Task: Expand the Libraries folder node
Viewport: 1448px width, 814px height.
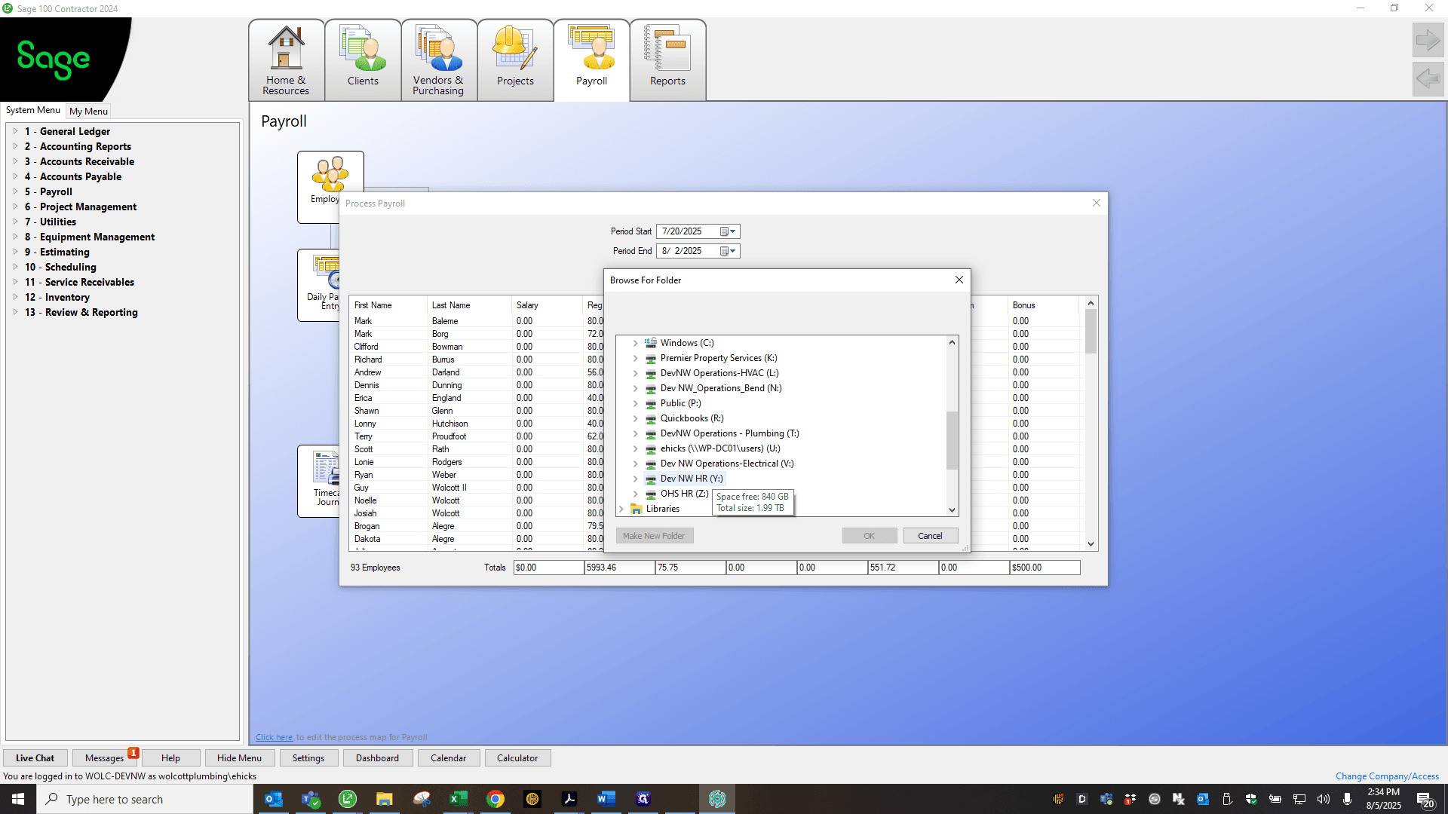Action: [621, 509]
